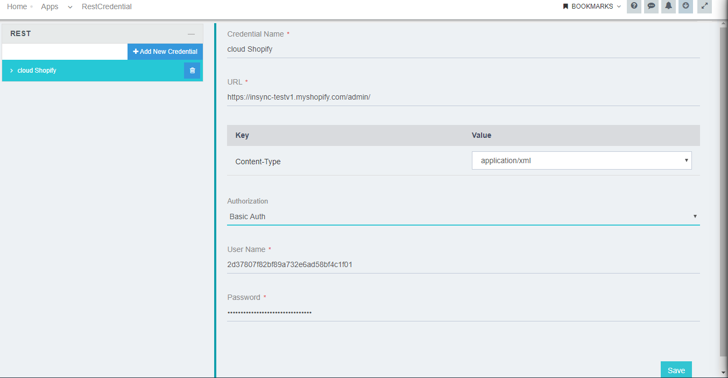Screen dimensions: 728x378
Task: Toggle fullscreen with the expand arrows icon
Action: 704,6
